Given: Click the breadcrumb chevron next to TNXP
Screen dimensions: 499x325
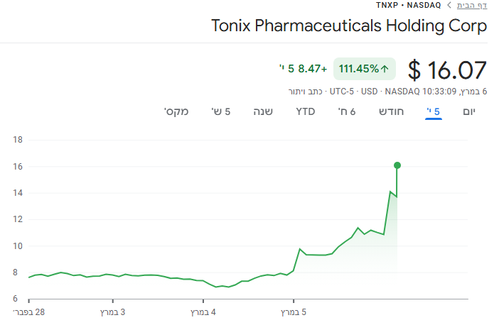Looking at the screenshot, I should [x=449, y=6].
